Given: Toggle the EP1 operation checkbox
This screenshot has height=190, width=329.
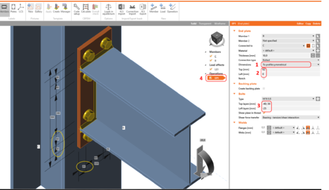Looking at the screenshot, I should (211, 78).
